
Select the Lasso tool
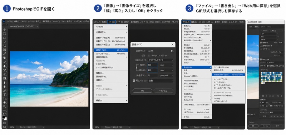click(x=5, y=38)
